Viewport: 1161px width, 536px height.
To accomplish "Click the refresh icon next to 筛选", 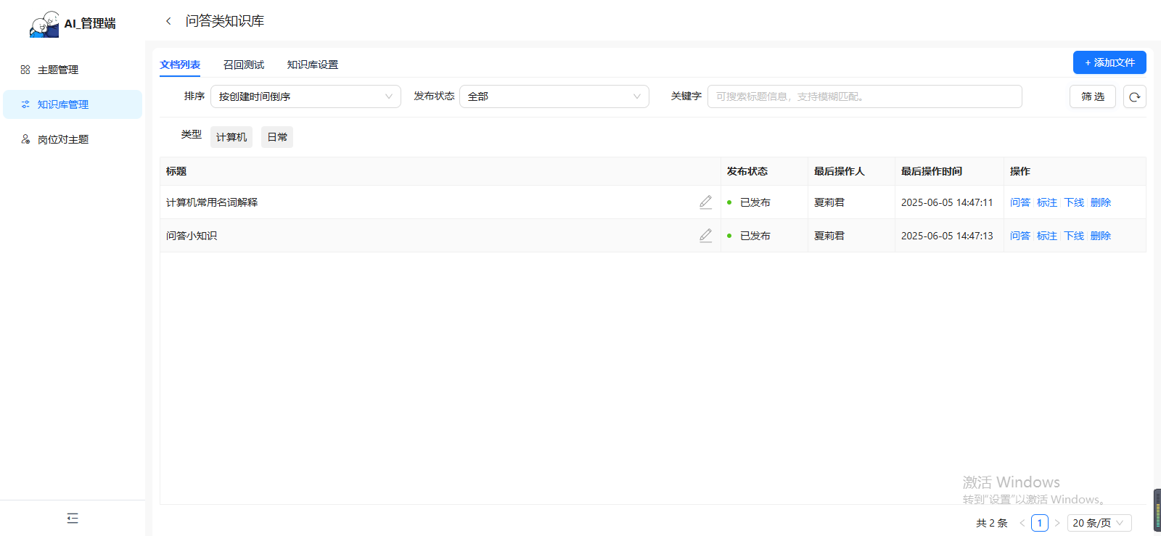I will click(x=1134, y=96).
